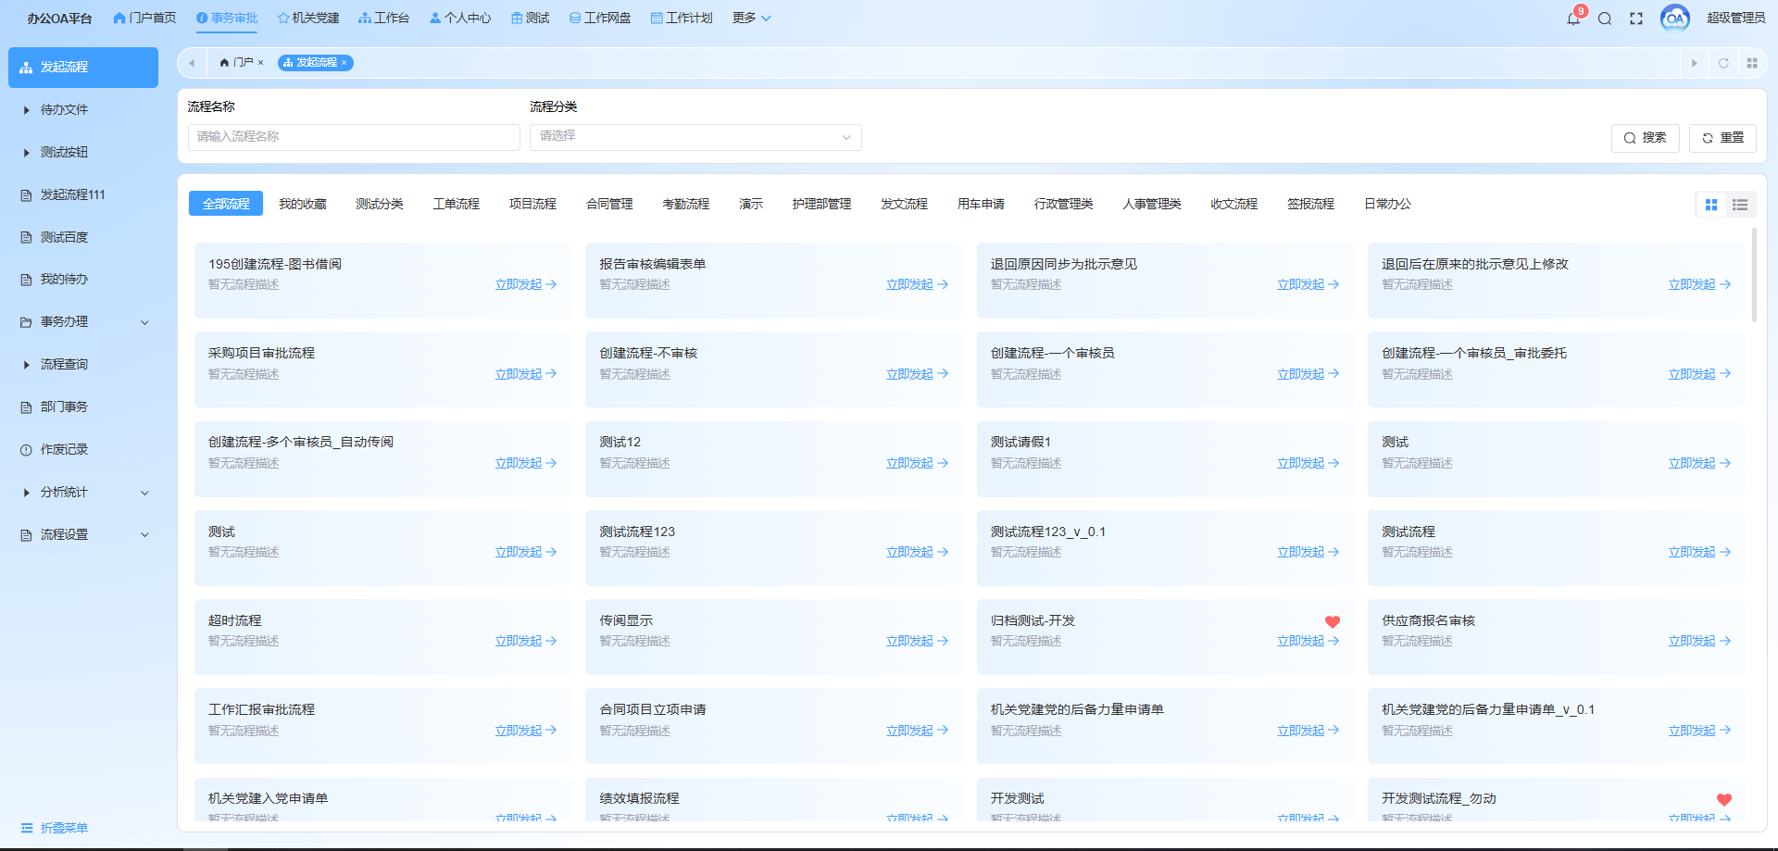
Task: Expand 待办文件 in the sidebar
Action: click(x=83, y=109)
